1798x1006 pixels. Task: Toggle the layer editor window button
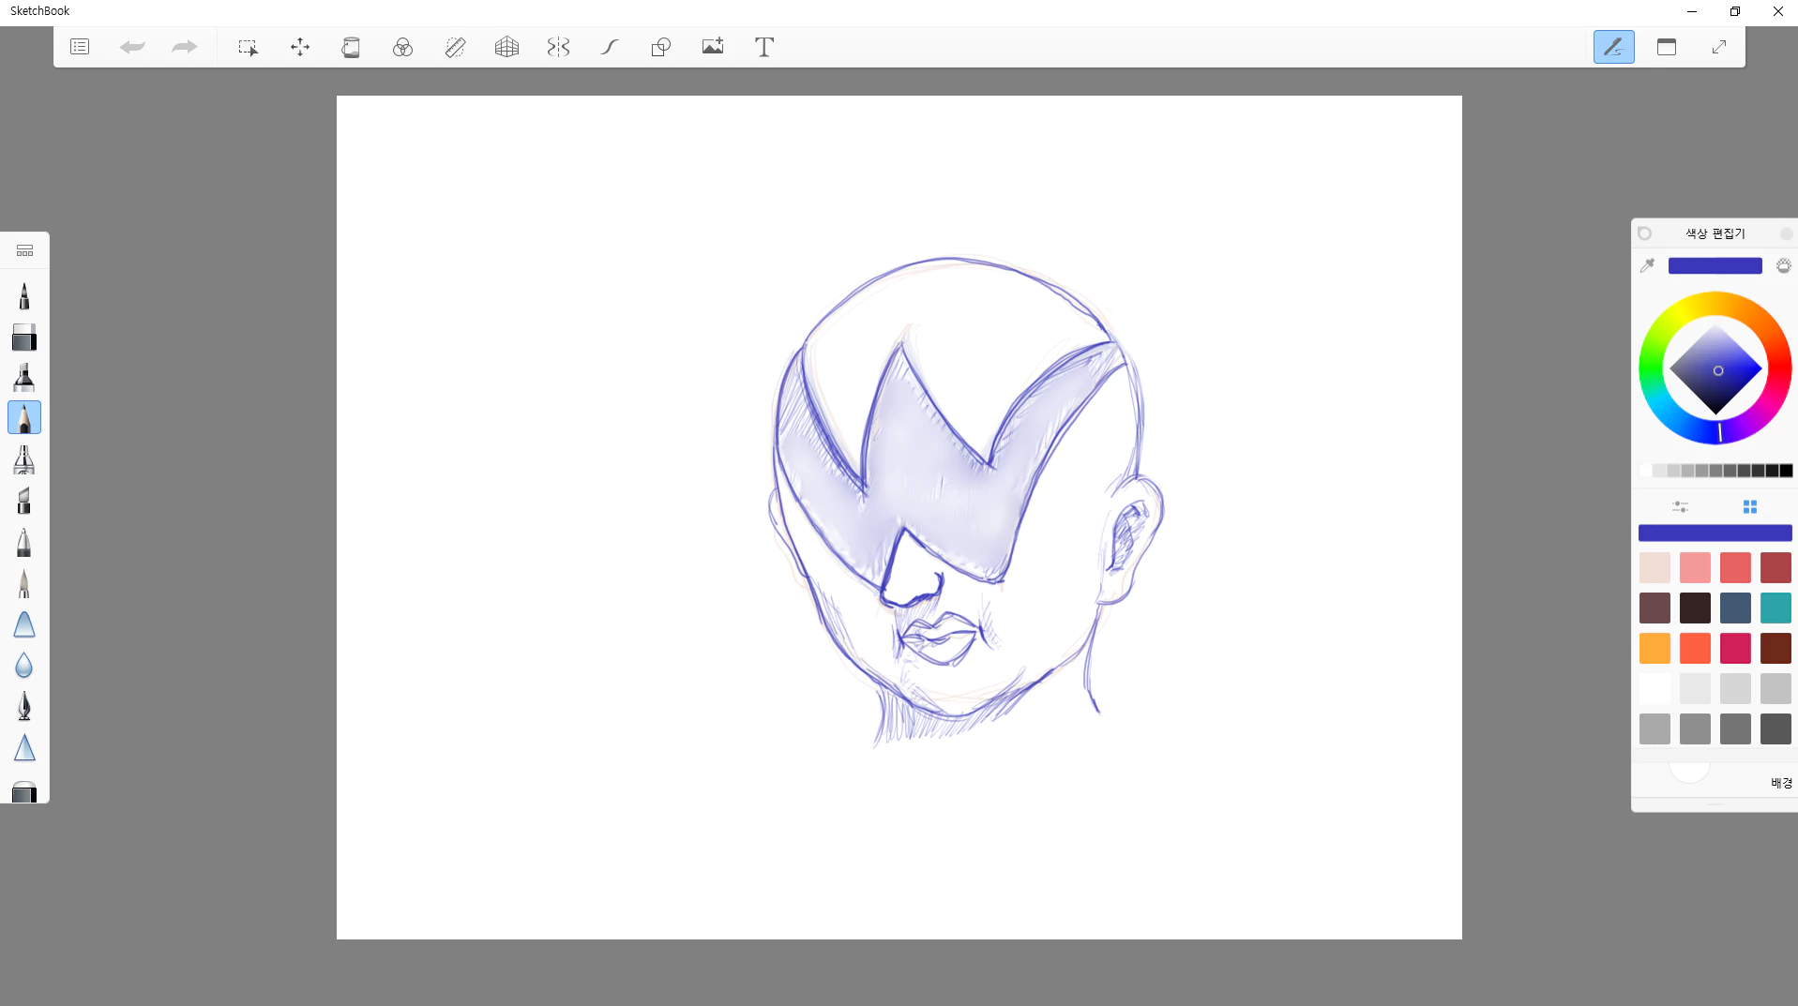[1667, 47]
